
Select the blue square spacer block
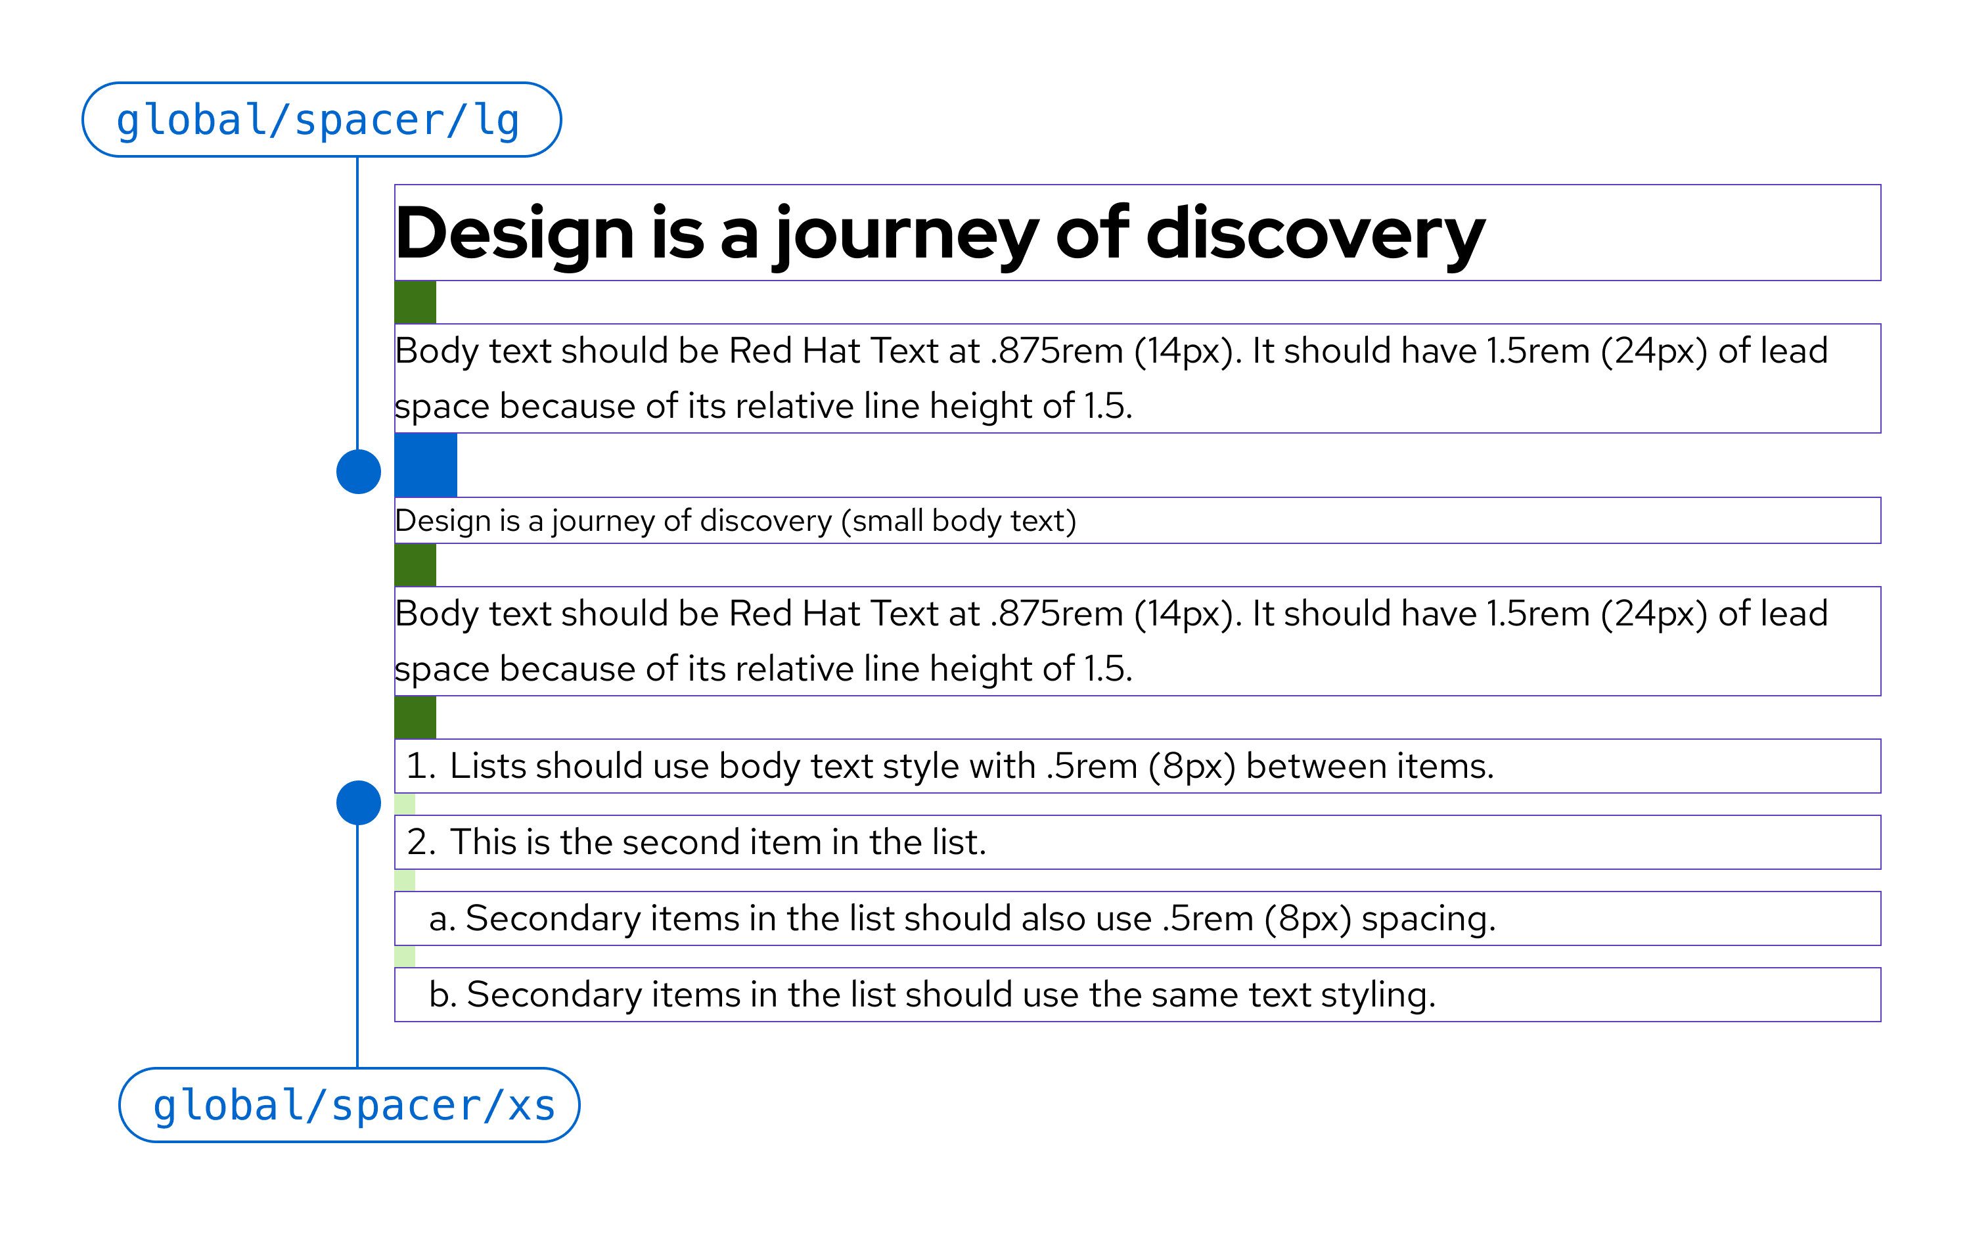click(426, 464)
